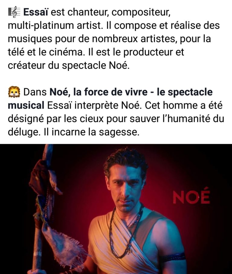The width and height of the screenshot is (232, 274).
Task: Click the phrase 'Essaï interprète Noé'
Action: 94,105
